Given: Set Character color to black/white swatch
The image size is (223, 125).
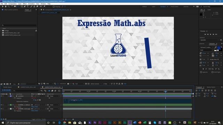Looking at the screenshot, I should [215, 50].
